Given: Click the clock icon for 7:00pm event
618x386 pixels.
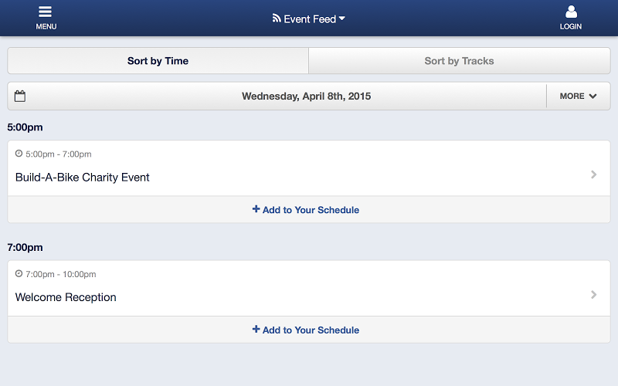Looking at the screenshot, I should click(x=19, y=273).
